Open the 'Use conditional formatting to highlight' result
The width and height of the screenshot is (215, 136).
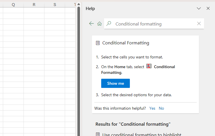click(142, 134)
